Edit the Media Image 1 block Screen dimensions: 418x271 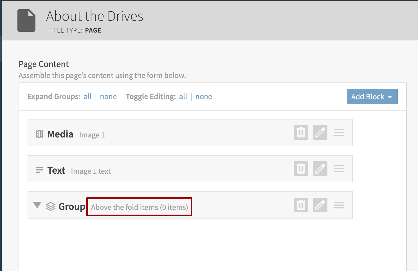(320, 132)
